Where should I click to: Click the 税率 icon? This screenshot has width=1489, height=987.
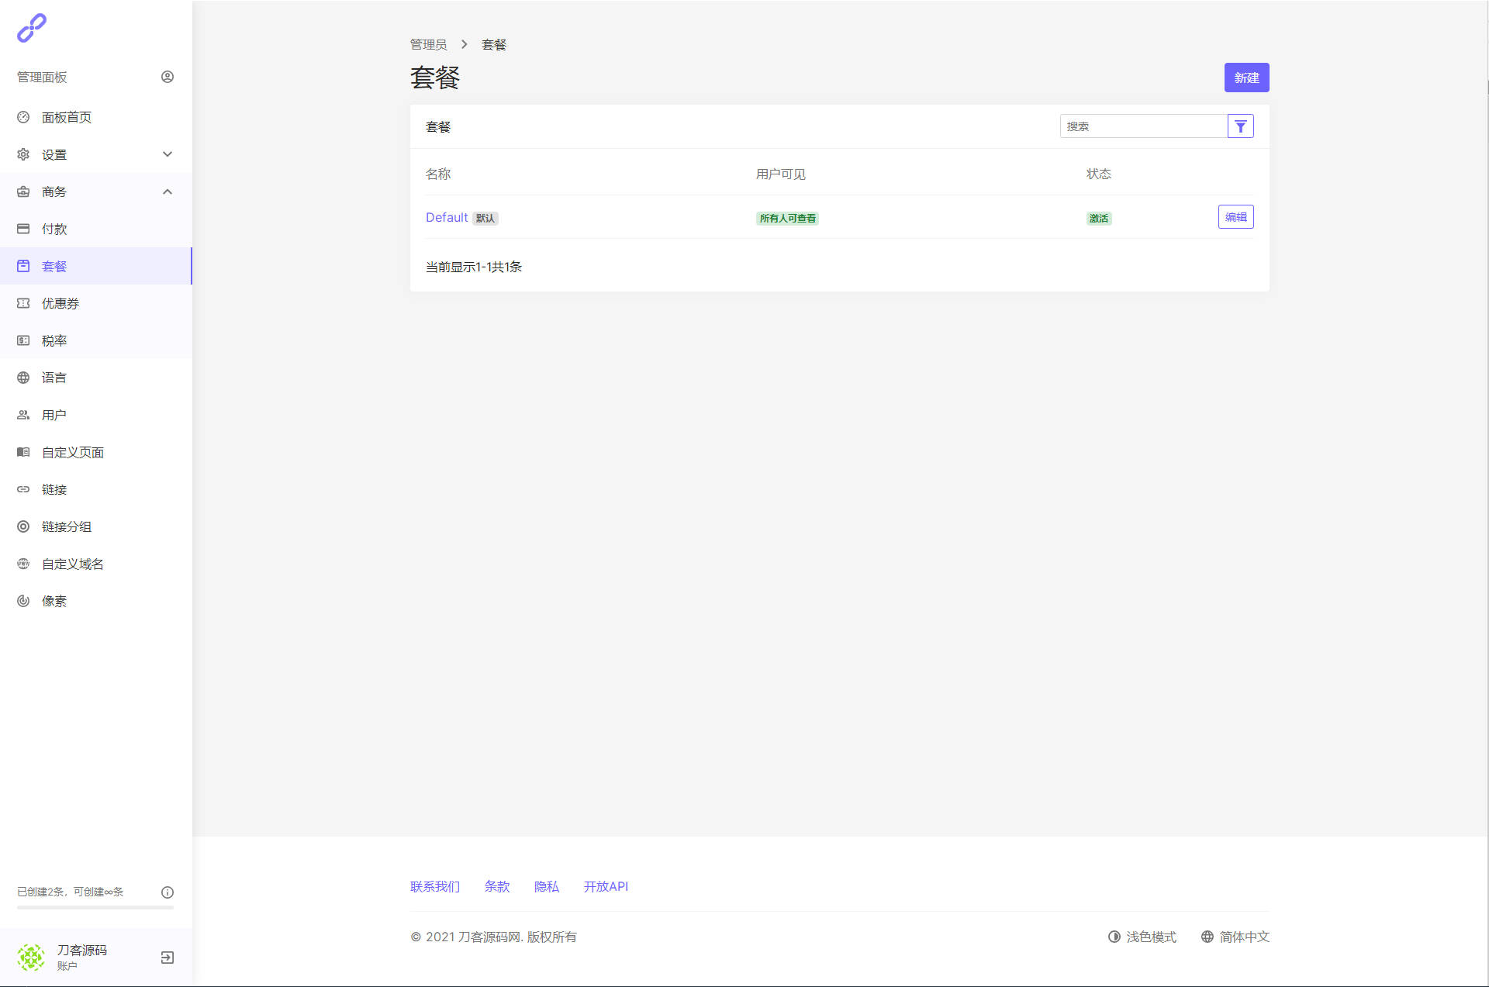pyautogui.click(x=23, y=340)
